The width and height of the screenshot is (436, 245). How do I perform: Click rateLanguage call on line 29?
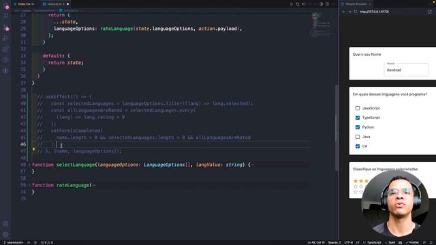(x=116, y=29)
